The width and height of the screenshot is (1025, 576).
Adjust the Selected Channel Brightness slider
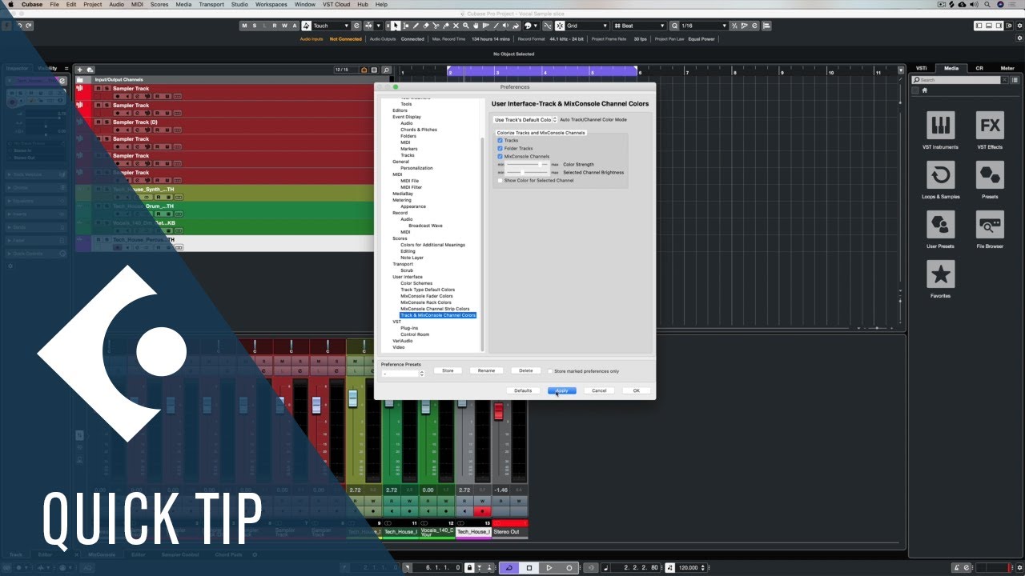click(528, 172)
